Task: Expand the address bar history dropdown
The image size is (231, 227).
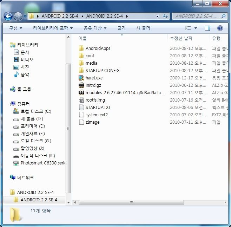Action: tap(157, 16)
